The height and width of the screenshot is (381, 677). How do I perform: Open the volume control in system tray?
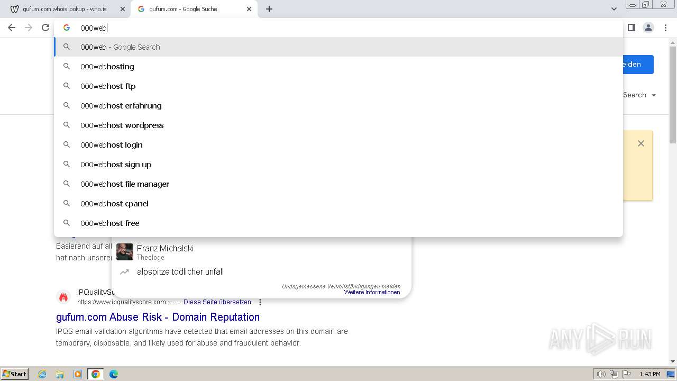[601, 374]
